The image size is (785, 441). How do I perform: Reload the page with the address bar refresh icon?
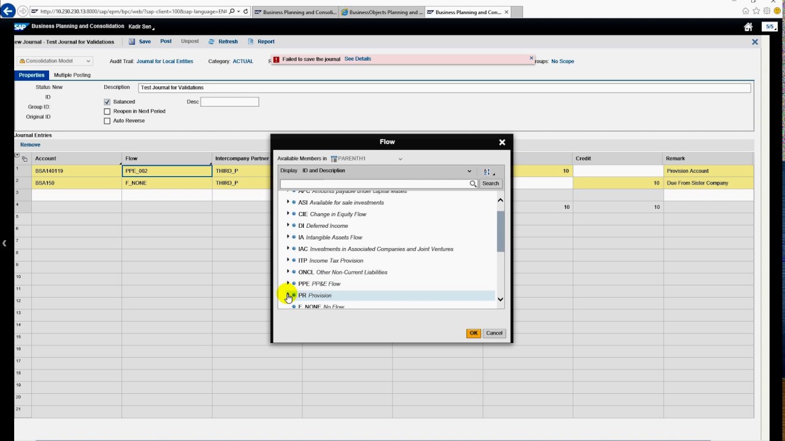246,12
